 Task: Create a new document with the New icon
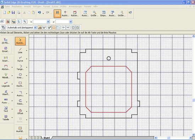5,12
